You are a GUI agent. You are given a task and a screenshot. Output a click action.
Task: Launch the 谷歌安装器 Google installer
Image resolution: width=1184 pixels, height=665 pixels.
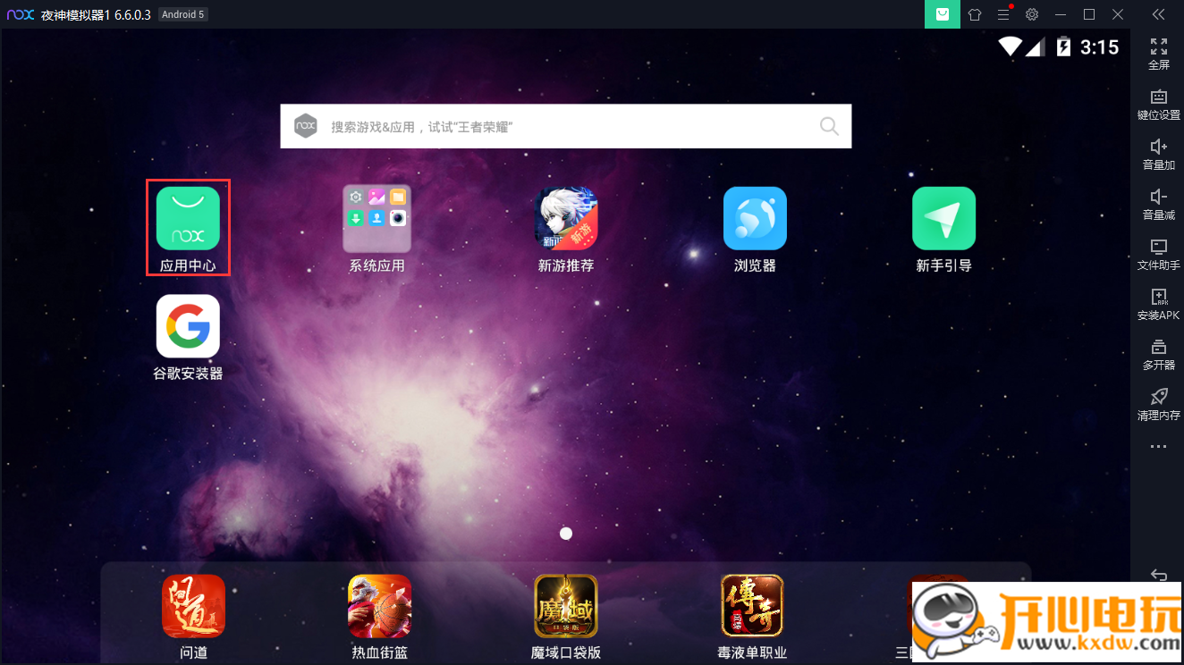[188, 327]
